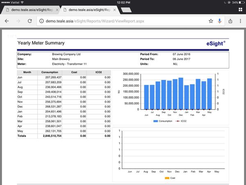The width and height of the screenshot is (246, 185).
Task: Tap the browser back arrow
Action: (7, 21)
